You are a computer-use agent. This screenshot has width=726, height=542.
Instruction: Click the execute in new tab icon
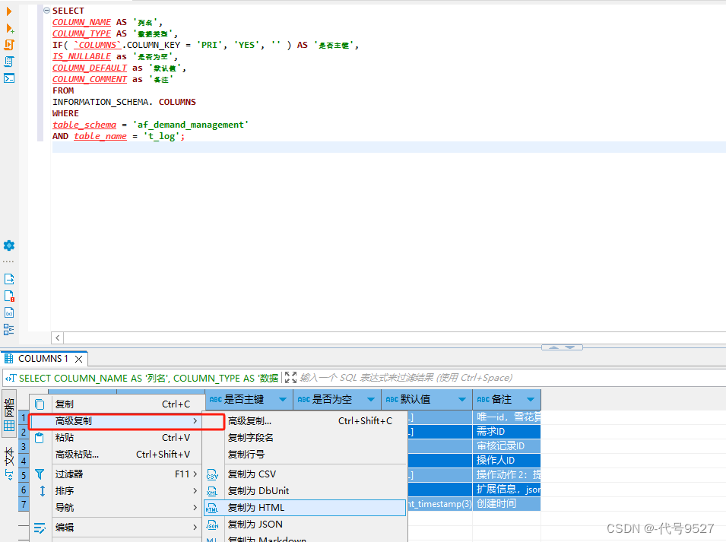pyautogui.click(x=10, y=28)
